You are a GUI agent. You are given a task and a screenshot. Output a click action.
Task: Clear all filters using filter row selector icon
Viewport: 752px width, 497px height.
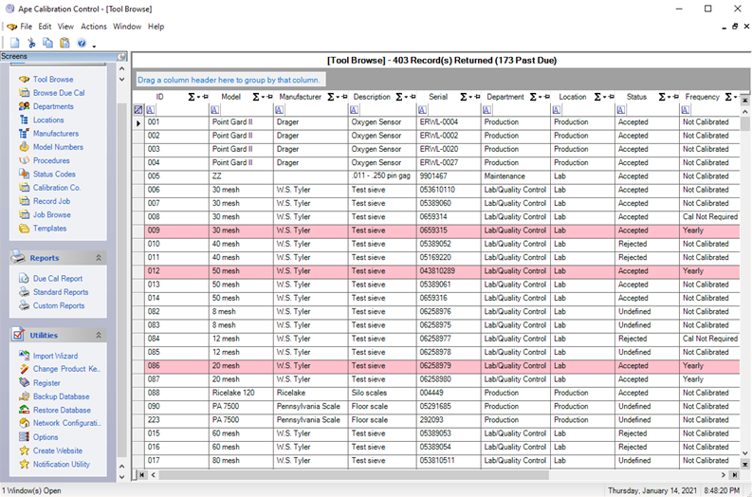138,110
